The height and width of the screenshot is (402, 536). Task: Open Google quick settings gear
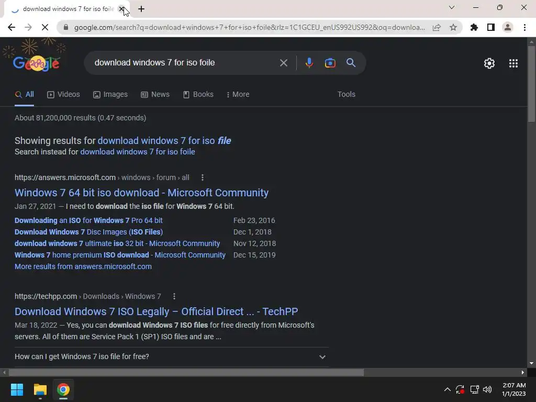[x=489, y=63]
